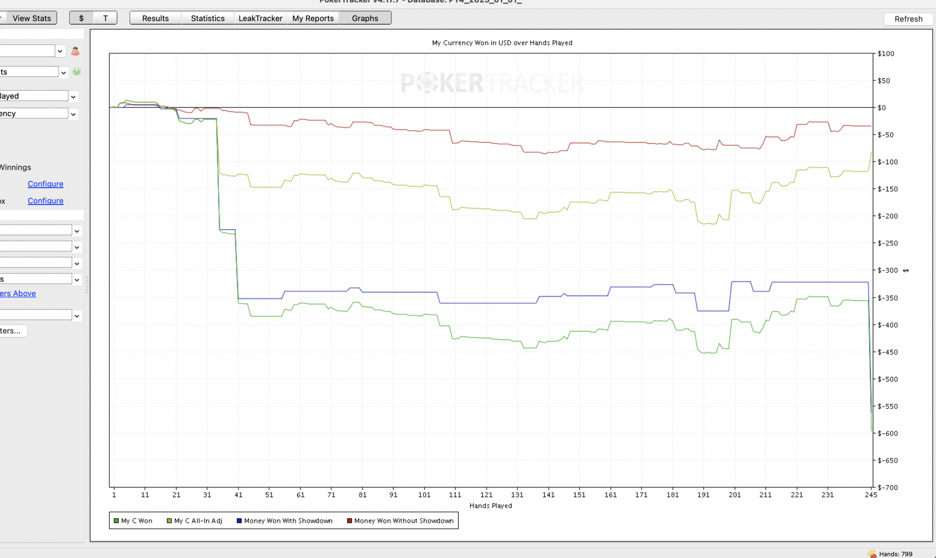Click the Refresh button
This screenshot has width=936, height=558.
pos(908,19)
